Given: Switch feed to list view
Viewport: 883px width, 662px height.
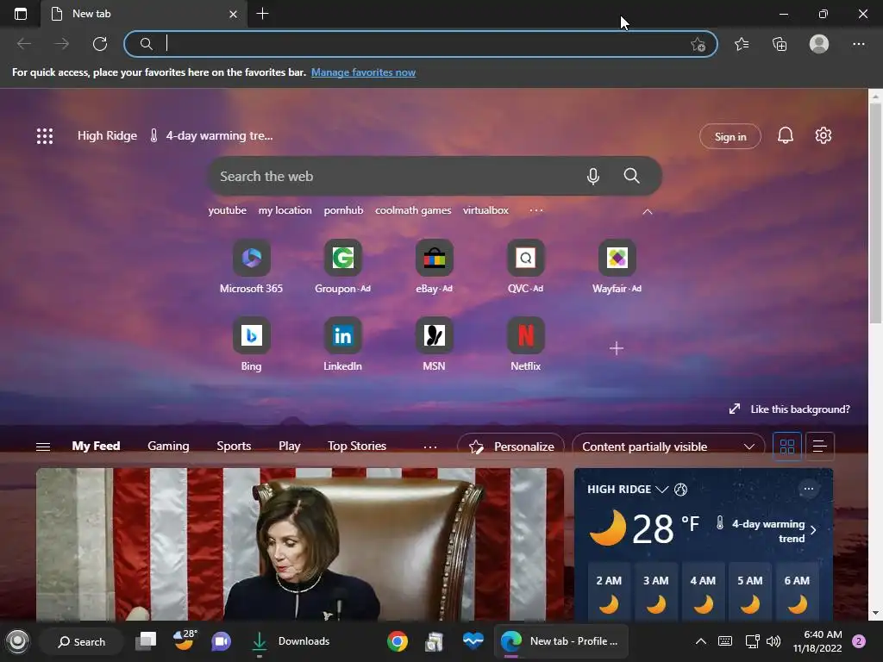Looking at the screenshot, I should [x=820, y=447].
